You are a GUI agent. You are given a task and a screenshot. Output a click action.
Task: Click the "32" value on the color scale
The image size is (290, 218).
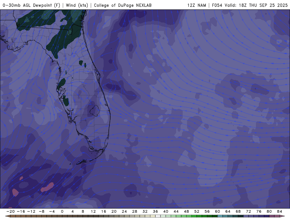click(145, 211)
